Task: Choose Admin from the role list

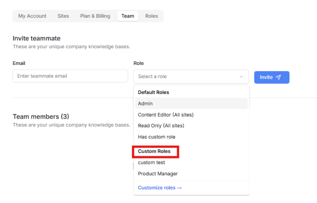Action: coord(192,104)
